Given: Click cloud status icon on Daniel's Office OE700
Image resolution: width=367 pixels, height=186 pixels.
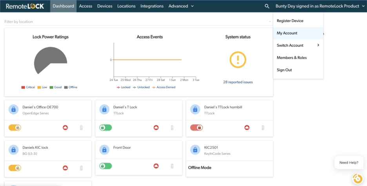Looking at the screenshot, I should (x=65, y=128).
